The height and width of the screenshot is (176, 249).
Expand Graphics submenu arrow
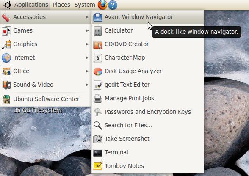click(88, 44)
